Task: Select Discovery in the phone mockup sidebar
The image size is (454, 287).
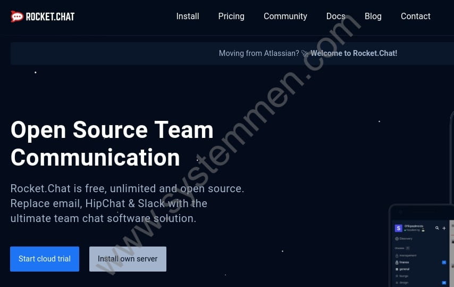Action: point(403,239)
